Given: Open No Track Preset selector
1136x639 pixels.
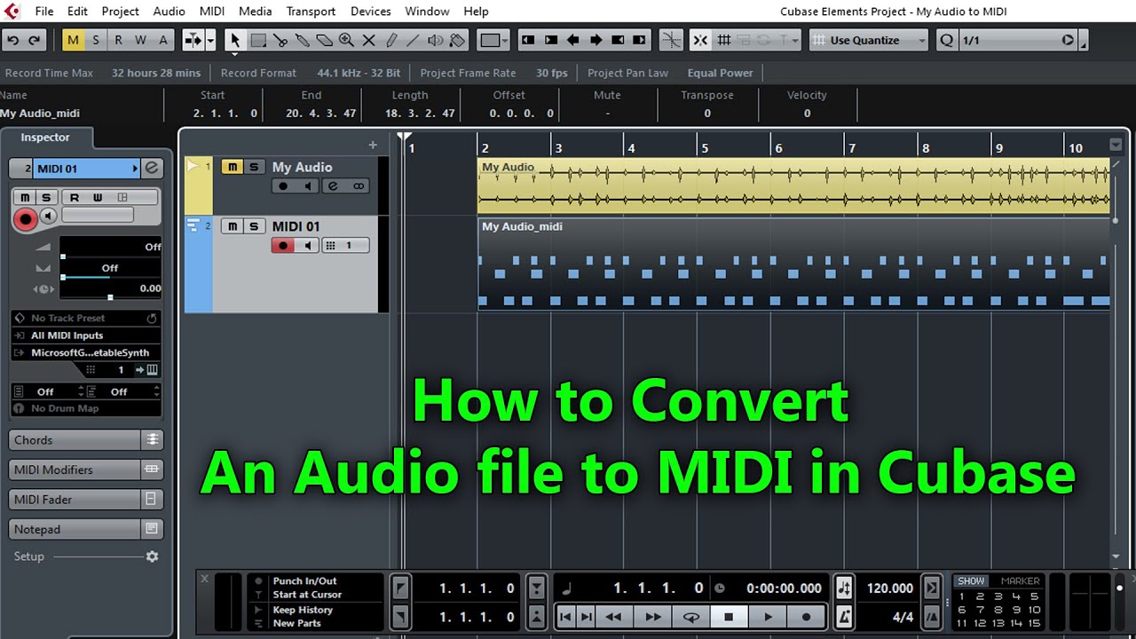Looking at the screenshot, I should coord(86,318).
